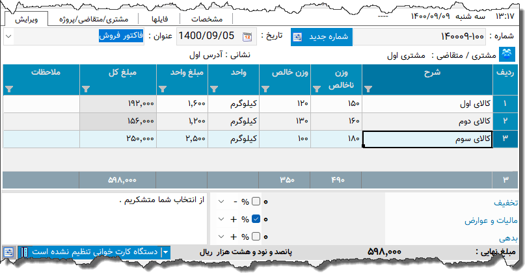Screen dimensions: 525x273
Task: Open the مالیات و عوارض link
Action: (x=491, y=220)
